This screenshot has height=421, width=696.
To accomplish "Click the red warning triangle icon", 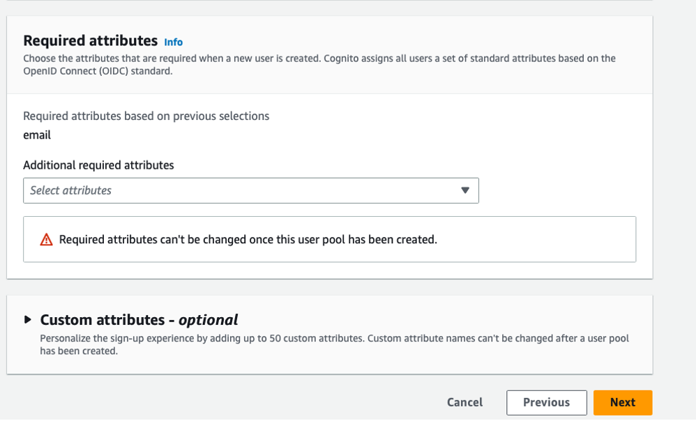I will tap(46, 240).
